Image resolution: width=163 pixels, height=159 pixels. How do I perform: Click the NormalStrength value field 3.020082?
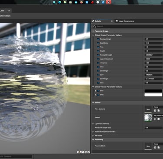[153, 55]
